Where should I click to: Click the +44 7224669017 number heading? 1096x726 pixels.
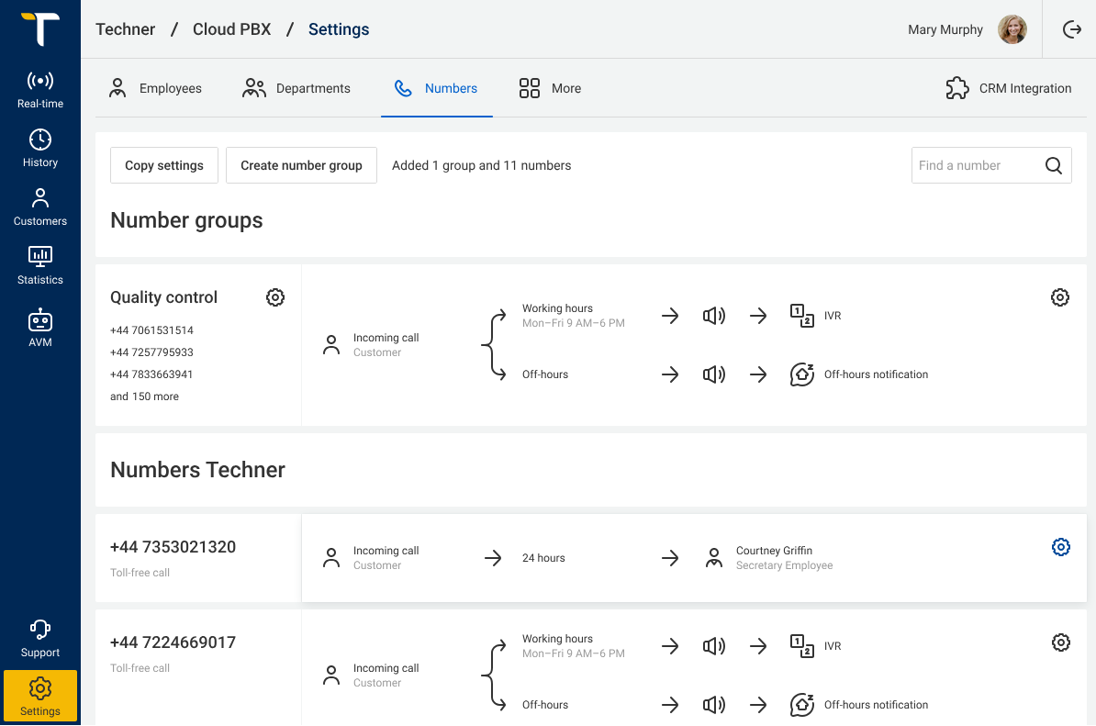click(173, 642)
